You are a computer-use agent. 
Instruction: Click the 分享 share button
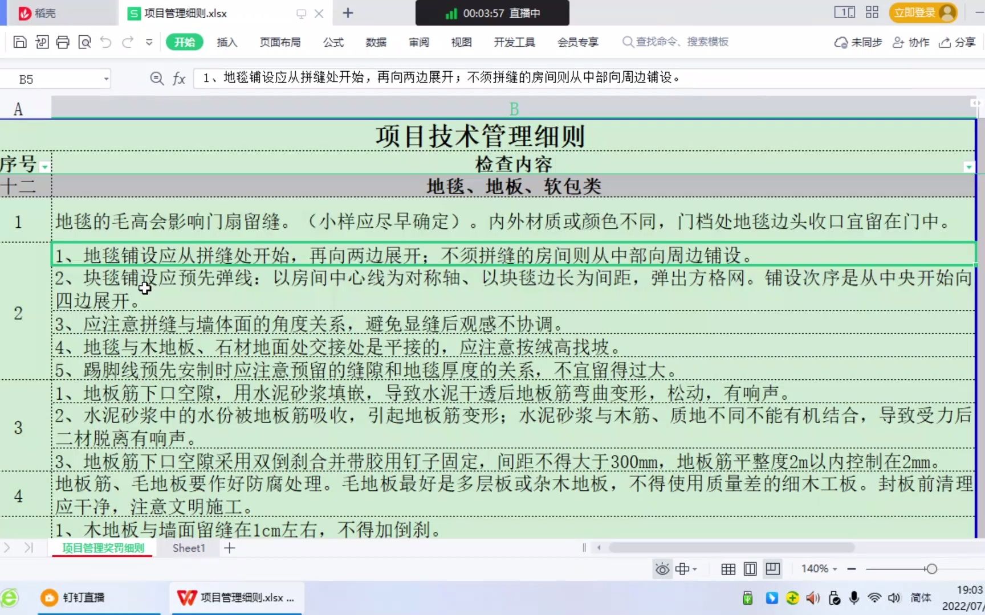click(x=957, y=42)
